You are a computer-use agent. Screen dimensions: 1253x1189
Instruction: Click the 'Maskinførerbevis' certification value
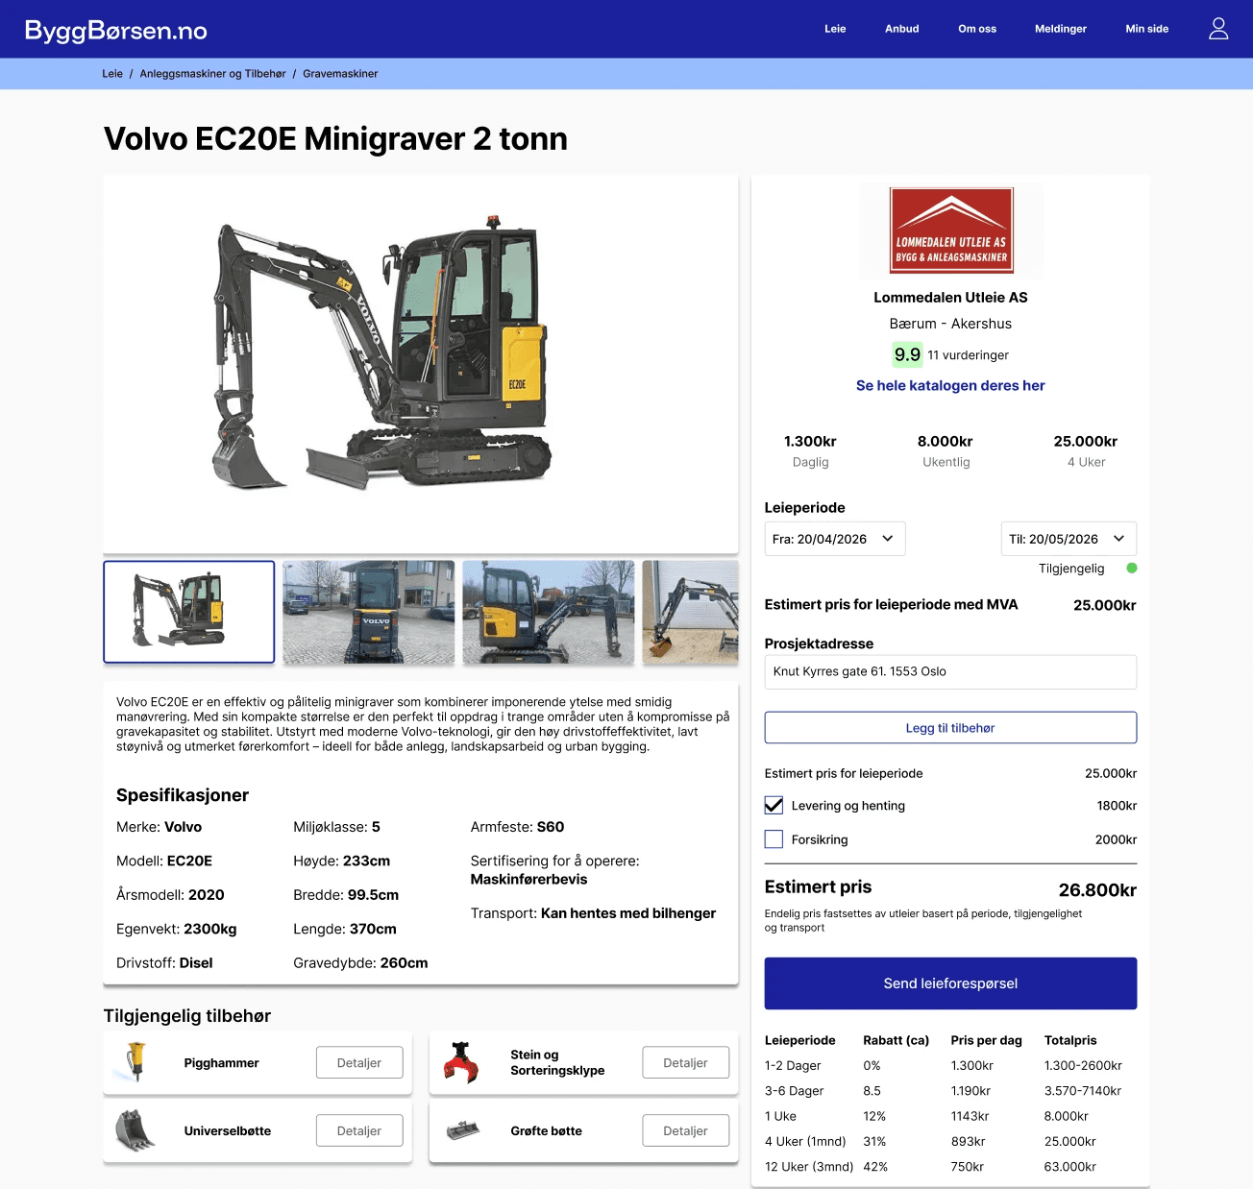coord(528,879)
